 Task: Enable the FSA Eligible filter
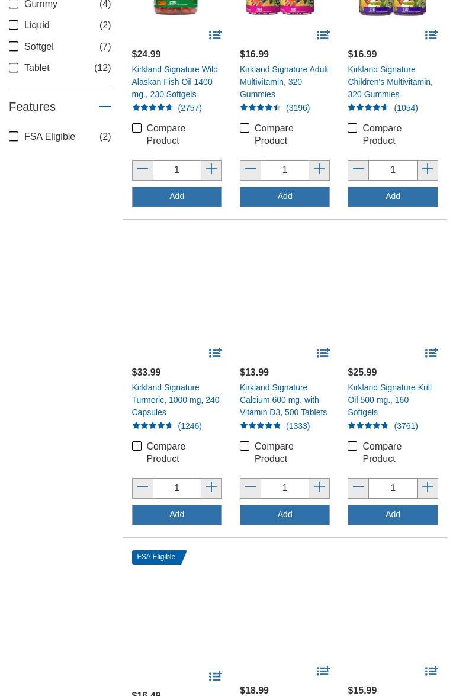point(14,136)
